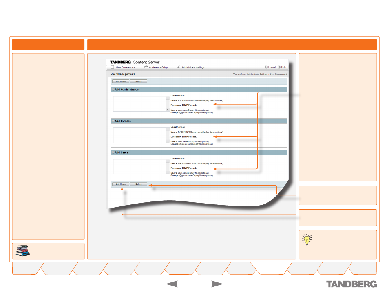Click "Domain or LDAP Format:" under Add Administrators
Screen dimensions: 389x293
tap(183, 105)
